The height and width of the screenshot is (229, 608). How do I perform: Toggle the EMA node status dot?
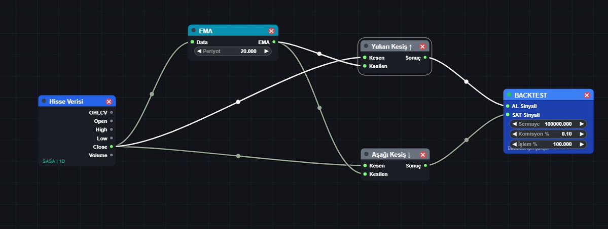point(194,30)
